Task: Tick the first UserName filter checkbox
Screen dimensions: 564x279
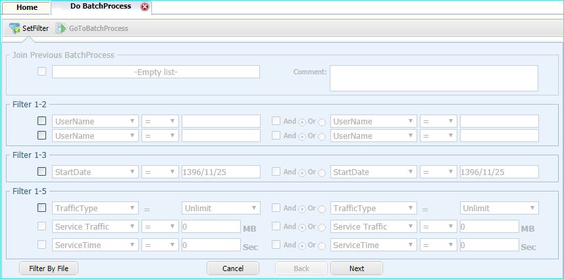Action: click(41, 121)
